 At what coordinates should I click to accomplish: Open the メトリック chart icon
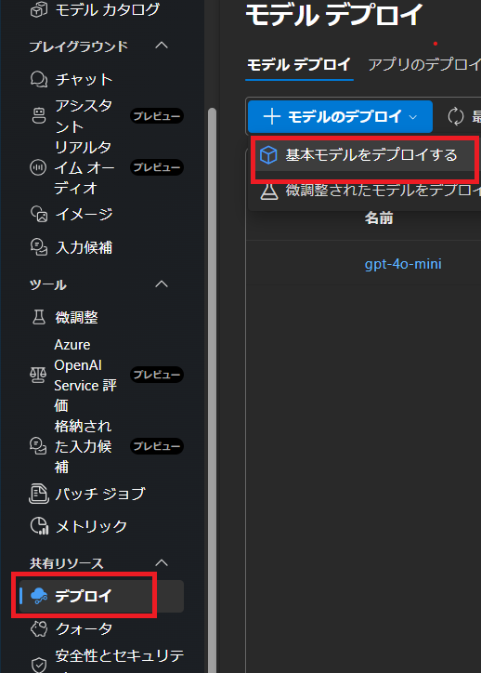coord(39,526)
